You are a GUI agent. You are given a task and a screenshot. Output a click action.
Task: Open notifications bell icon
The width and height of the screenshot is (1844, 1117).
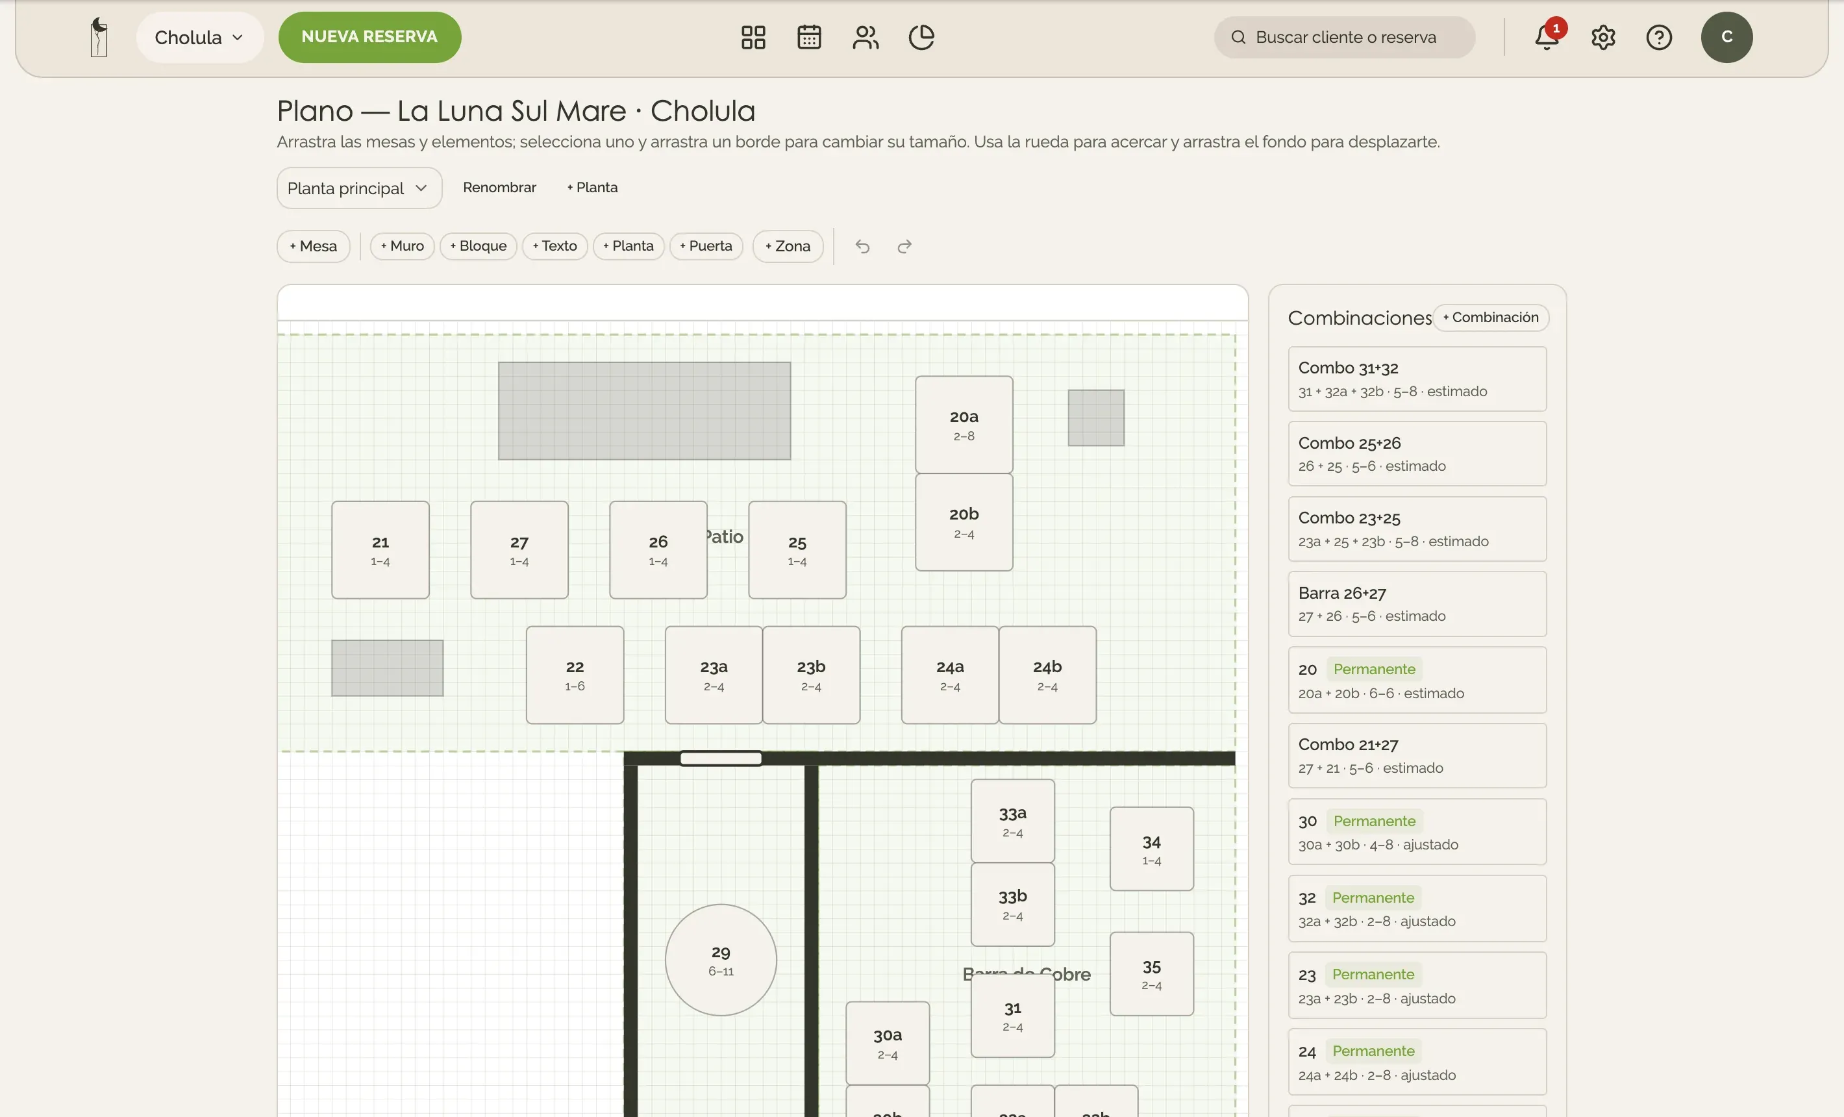1547,38
